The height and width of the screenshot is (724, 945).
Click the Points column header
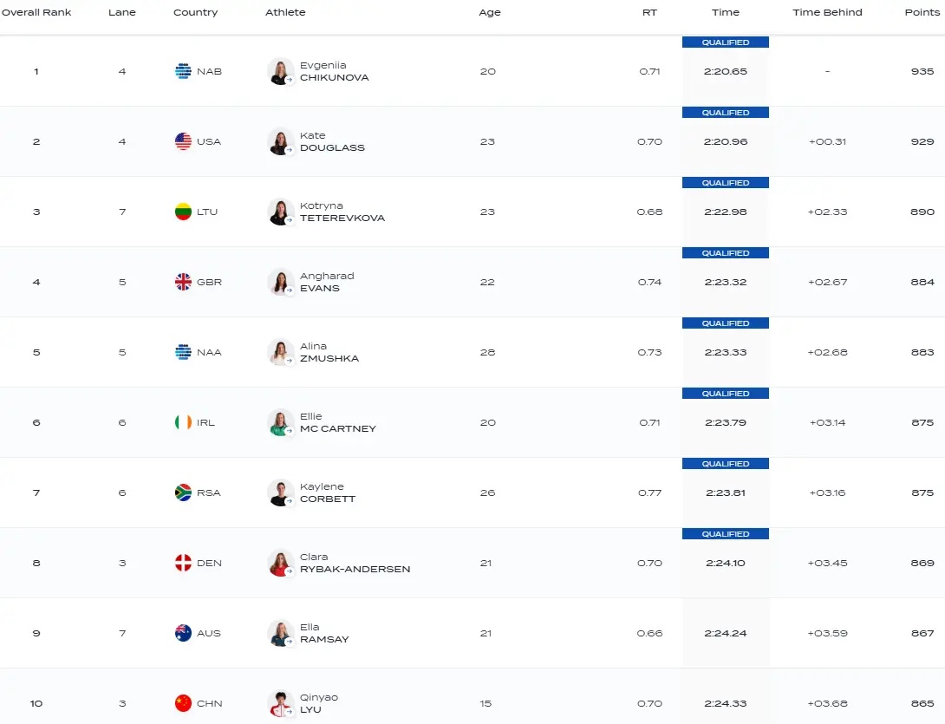[922, 12]
